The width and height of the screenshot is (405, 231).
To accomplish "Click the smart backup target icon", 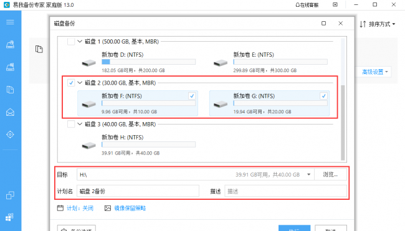I will [x=10, y=134].
